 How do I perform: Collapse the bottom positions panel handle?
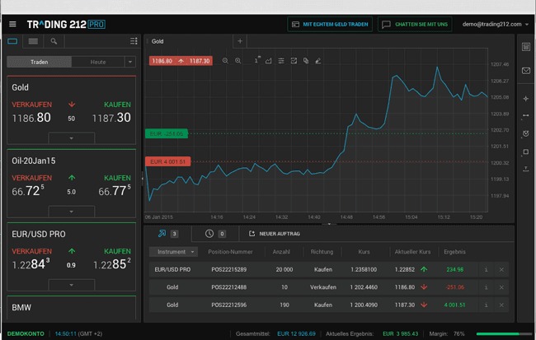click(329, 224)
